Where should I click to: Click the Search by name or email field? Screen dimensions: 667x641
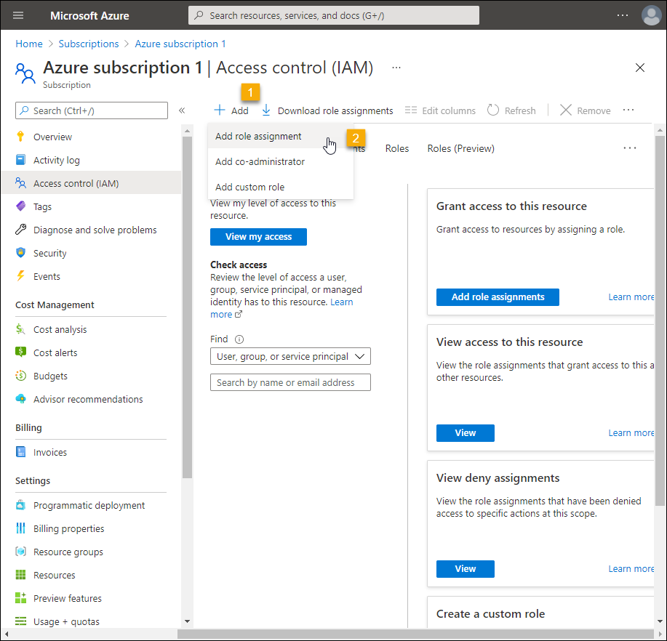[290, 383]
